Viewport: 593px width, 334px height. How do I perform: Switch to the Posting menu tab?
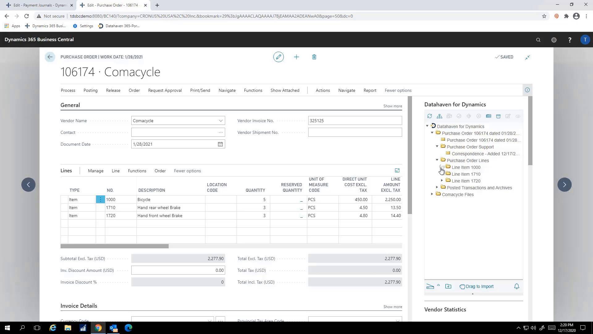[90, 90]
